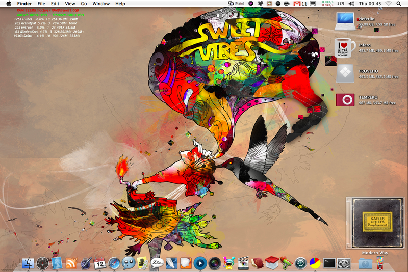
Task: Open the yellow silhouette contacts dock icon
Action: [143, 263]
